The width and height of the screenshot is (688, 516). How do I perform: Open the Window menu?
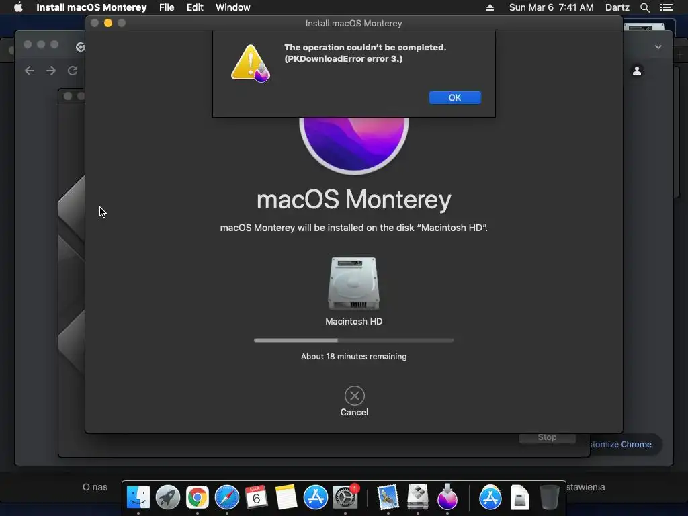click(x=233, y=7)
